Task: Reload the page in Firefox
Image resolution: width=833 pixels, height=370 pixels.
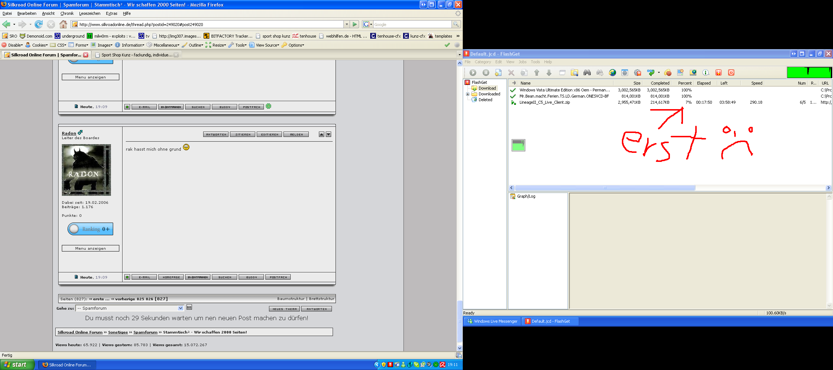Action: (39, 24)
